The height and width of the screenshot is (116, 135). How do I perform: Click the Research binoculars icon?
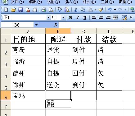click(x=67, y=10)
